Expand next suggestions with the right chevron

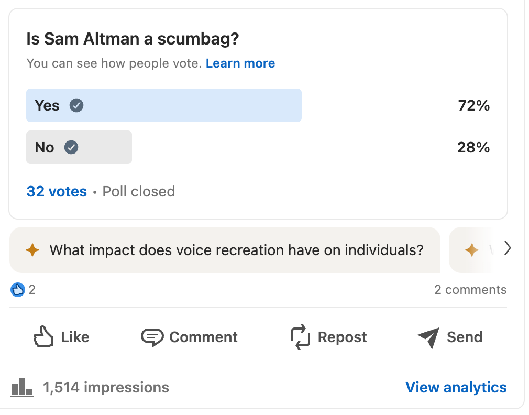tap(507, 248)
